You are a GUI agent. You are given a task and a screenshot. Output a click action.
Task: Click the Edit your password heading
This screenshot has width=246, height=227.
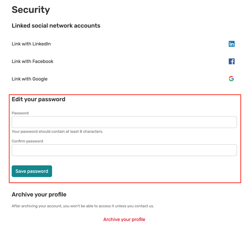[39, 99]
